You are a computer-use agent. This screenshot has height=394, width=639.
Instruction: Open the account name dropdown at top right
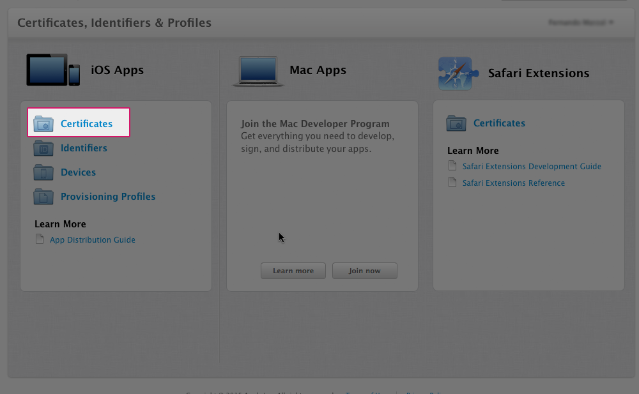tap(581, 22)
